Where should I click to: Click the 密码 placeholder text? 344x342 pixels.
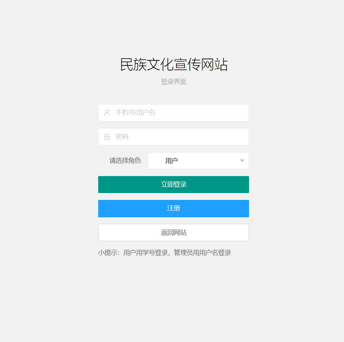click(x=122, y=137)
